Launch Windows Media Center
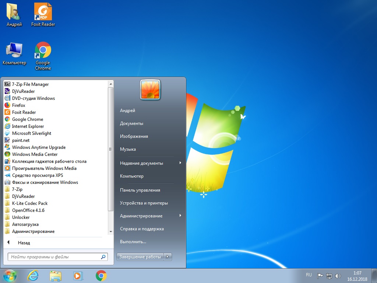Screen dimensions: 377x283 (31, 154)
